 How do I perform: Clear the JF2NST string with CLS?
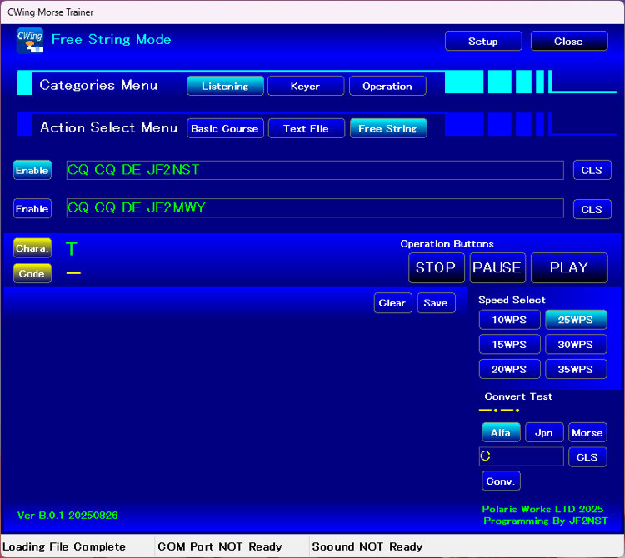592,170
